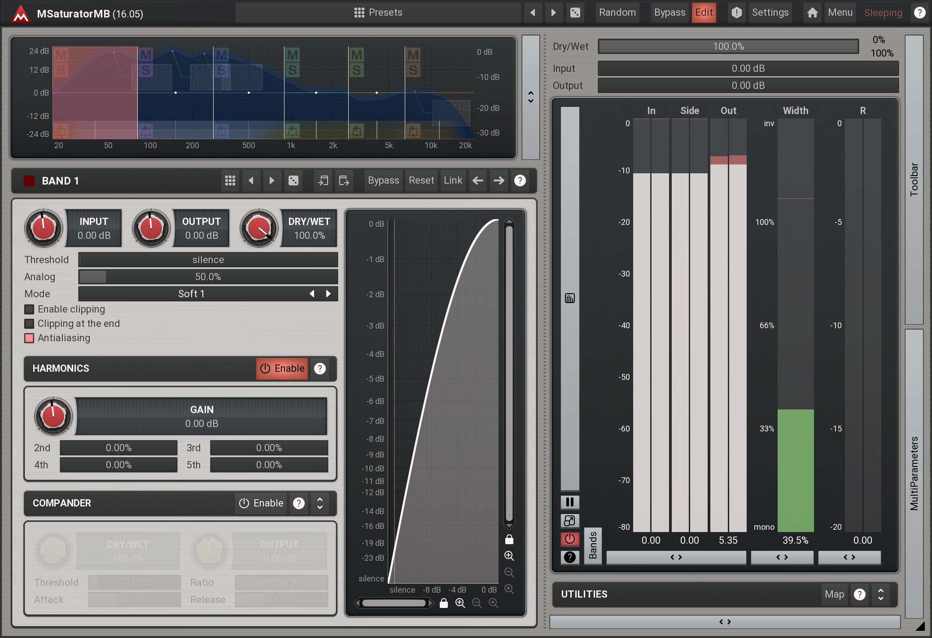Click the vertical Bands tab on meters
932x638 pixels.
point(593,545)
